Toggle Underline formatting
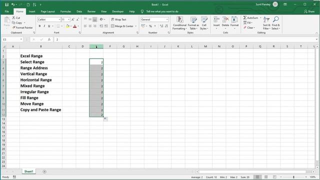This screenshot has width=320, height=180. point(49,26)
